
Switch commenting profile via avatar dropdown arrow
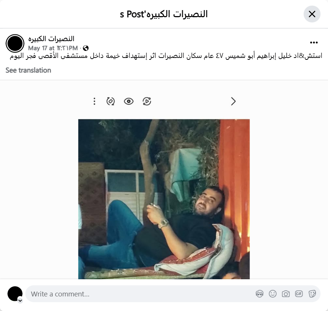(20, 301)
